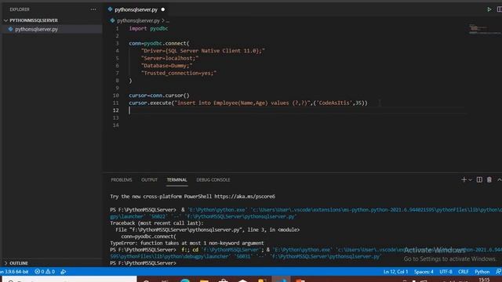The height and width of the screenshot is (282, 502).
Task: Open pythonsqlserver.py in the Explorer tree
Action: 37,29
